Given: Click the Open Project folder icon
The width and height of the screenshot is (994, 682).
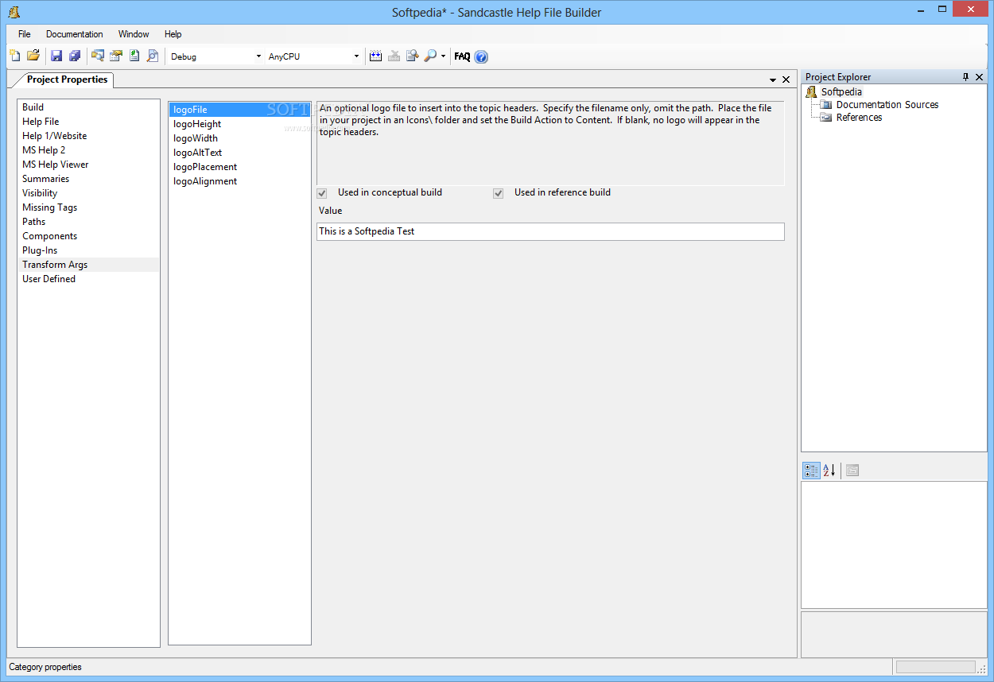Looking at the screenshot, I should tap(33, 56).
